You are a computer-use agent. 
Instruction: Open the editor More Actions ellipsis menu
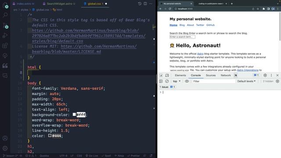151,4
